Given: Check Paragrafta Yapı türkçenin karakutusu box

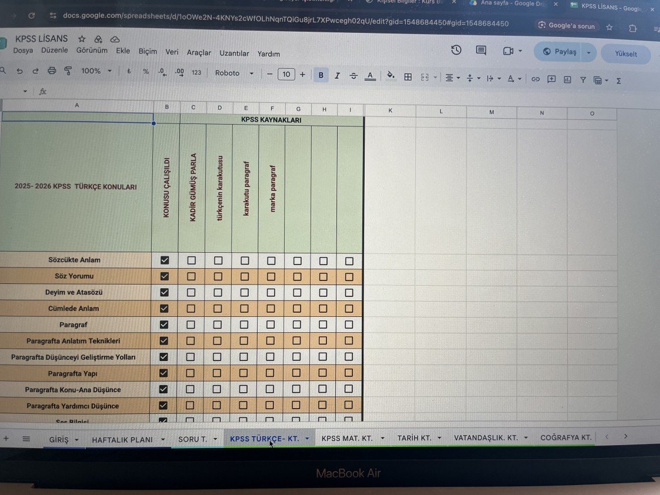Looking at the screenshot, I should [x=217, y=373].
